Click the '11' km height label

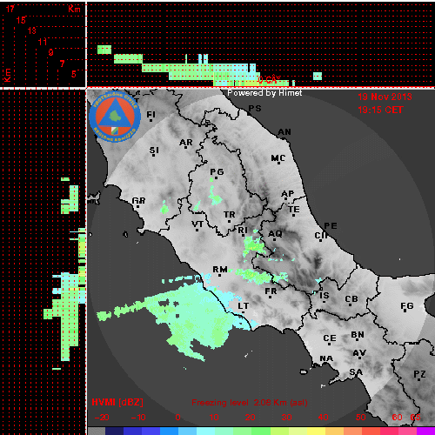[x=43, y=42]
